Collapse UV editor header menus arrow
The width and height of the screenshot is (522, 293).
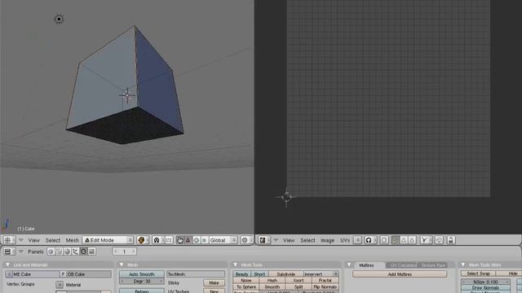tap(276, 240)
